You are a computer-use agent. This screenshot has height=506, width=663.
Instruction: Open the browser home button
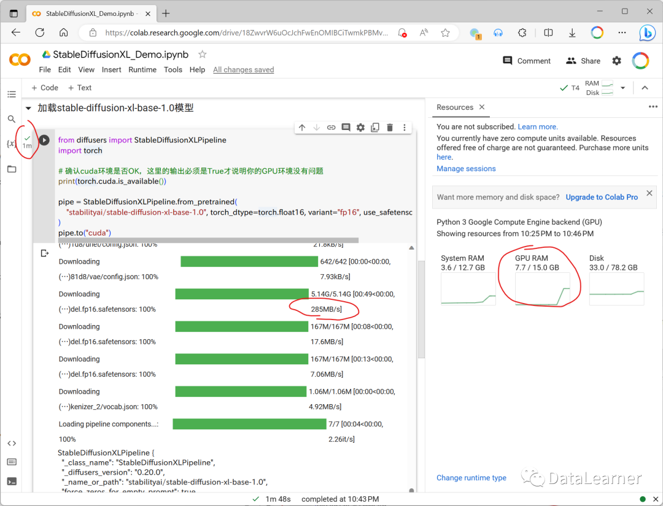[63, 33]
